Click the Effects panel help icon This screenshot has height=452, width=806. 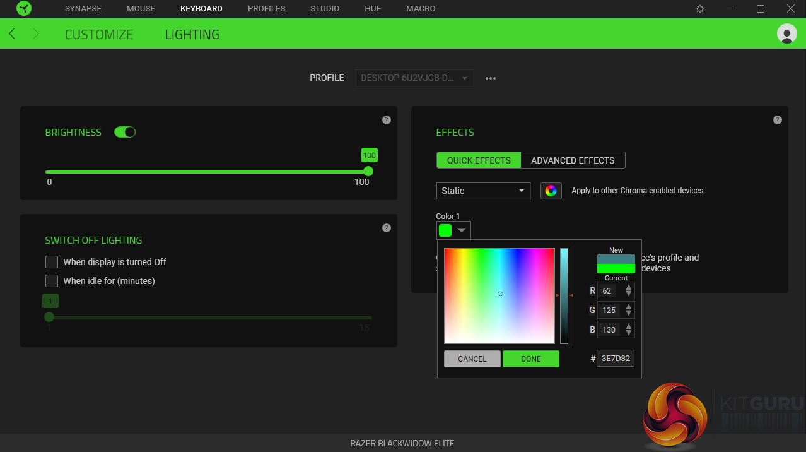pos(778,120)
